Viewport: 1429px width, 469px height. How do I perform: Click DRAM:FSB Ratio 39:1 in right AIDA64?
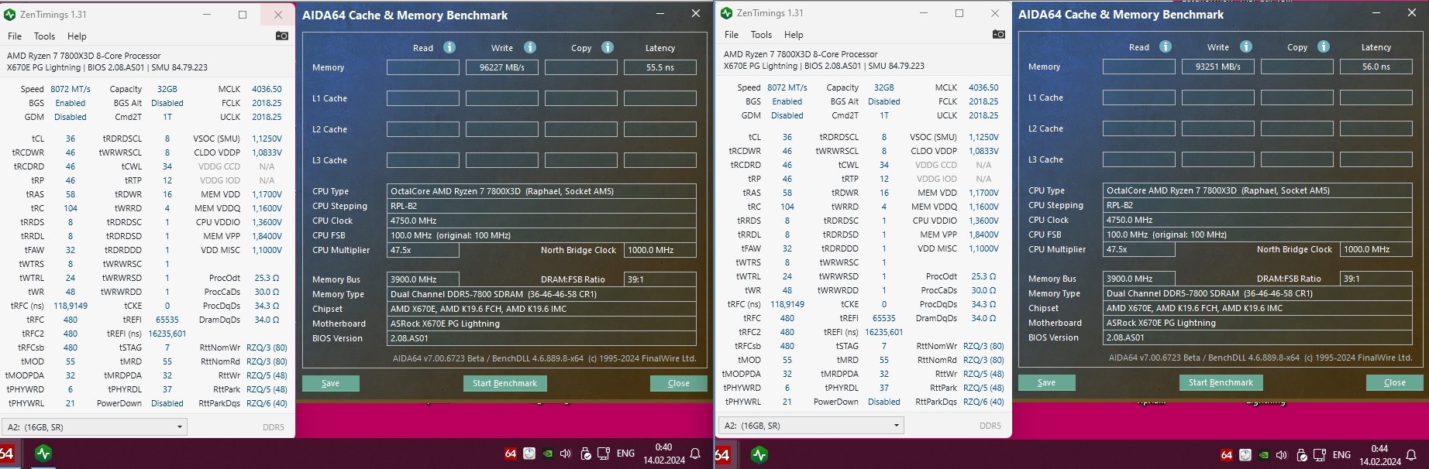point(1376,279)
